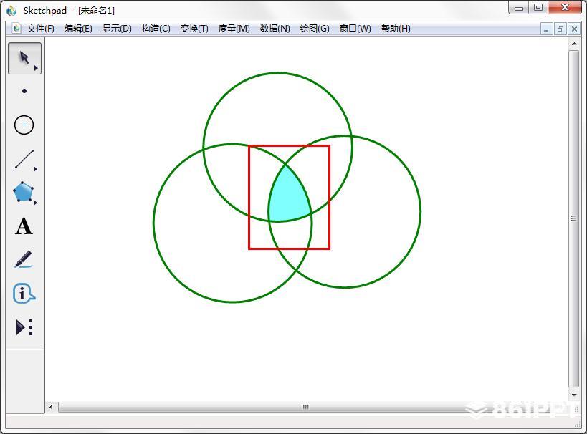Open the 绘图(G) menu
Image resolution: width=587 pixels, height=434 pixels.
pos(315,29)
